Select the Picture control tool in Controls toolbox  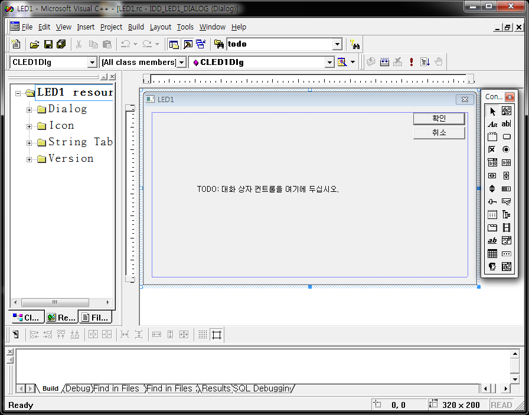pyautogui.click(x=507, y=111)
